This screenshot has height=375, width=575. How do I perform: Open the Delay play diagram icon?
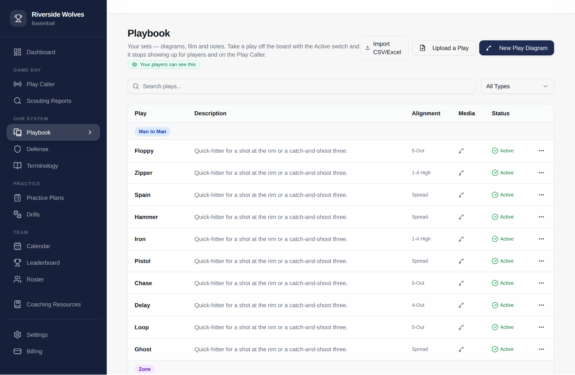pos(461,305)
